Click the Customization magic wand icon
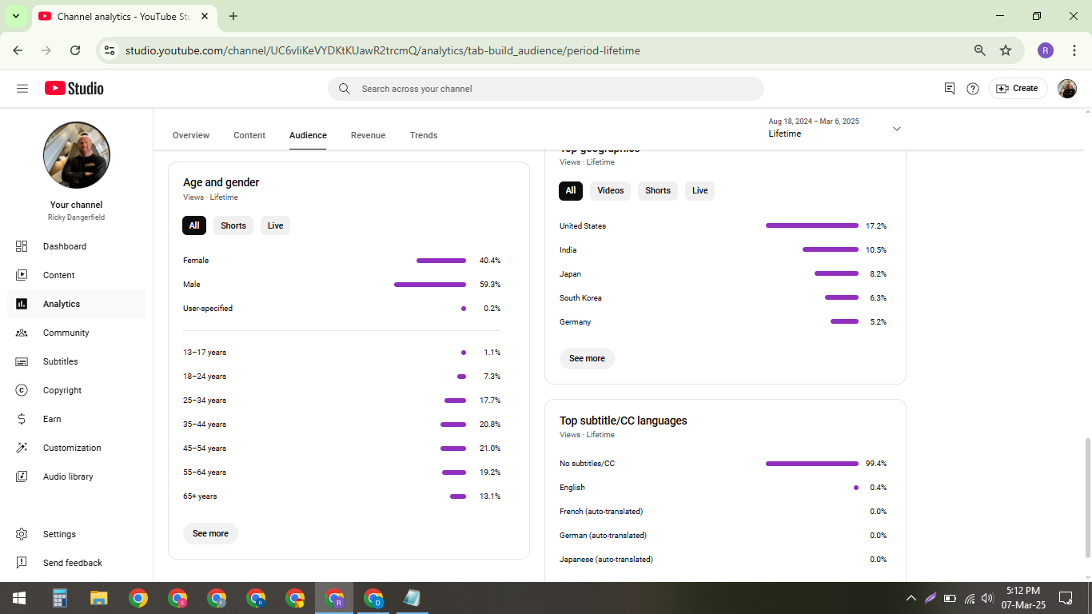1092x614 pixels. tap(22, 448)
